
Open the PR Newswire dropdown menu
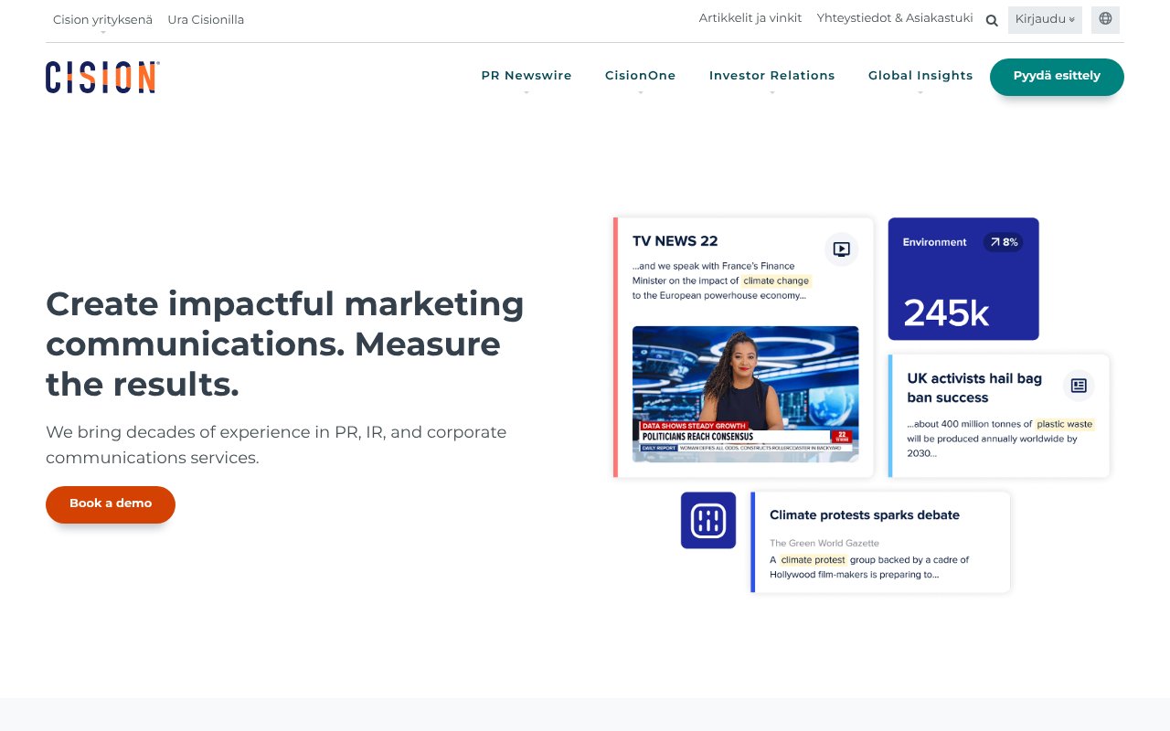tap(526, 76)
